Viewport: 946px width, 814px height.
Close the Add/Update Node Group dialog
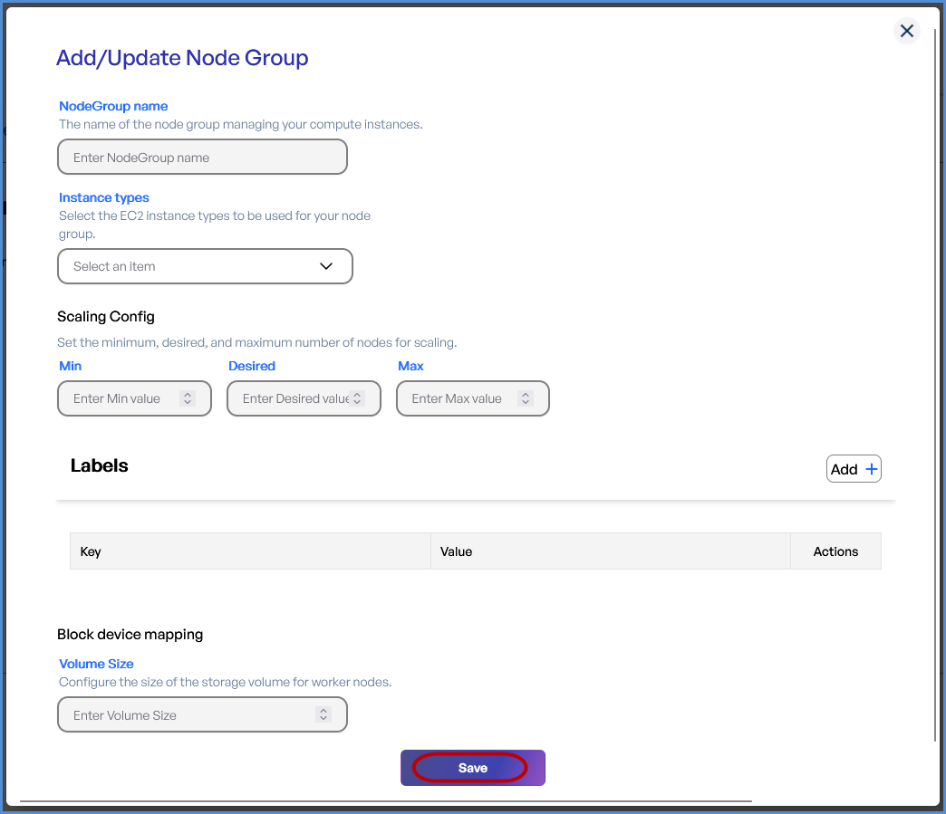click(906, 31)
